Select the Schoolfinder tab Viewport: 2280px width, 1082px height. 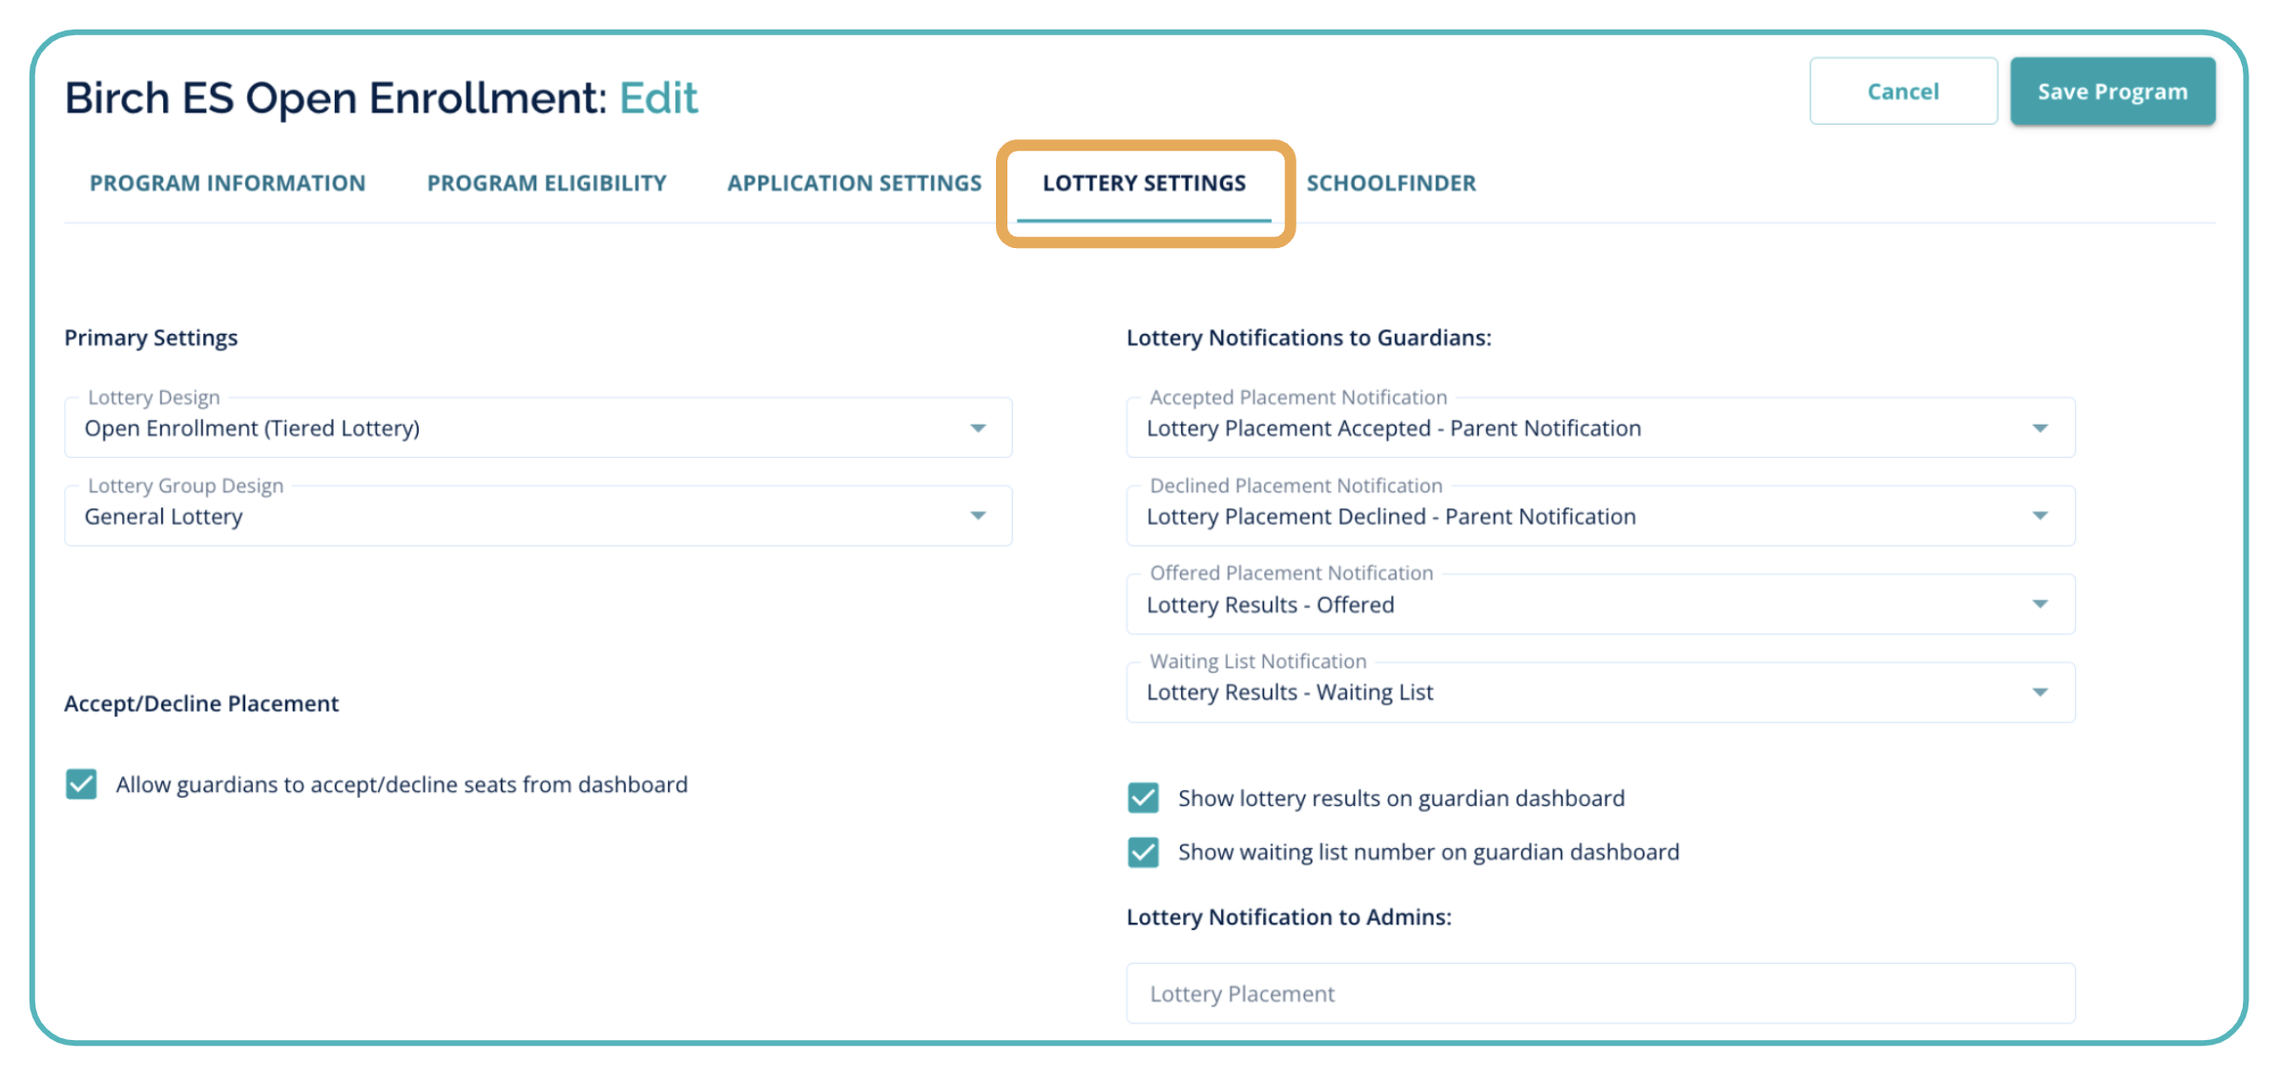pos(1391,183)
